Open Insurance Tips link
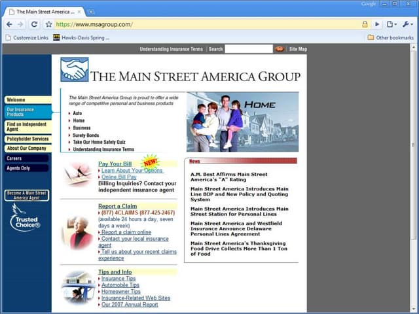Viewport: 419px width, 314px height. (x=118, y=279)
